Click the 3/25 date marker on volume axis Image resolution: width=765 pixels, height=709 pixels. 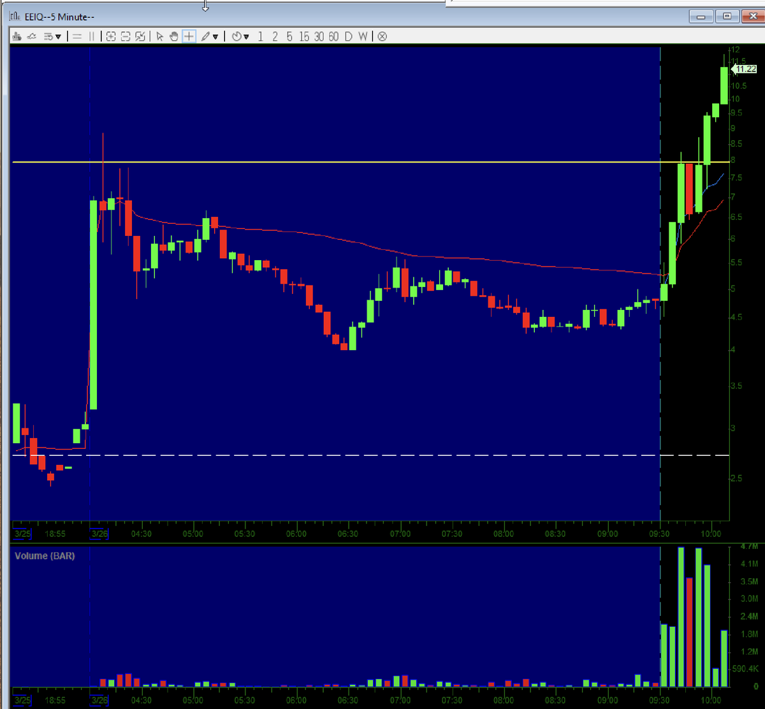point(22,699)
